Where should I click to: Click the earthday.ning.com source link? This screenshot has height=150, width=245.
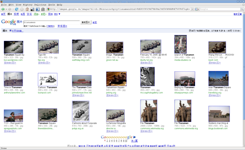pos(81,60)
